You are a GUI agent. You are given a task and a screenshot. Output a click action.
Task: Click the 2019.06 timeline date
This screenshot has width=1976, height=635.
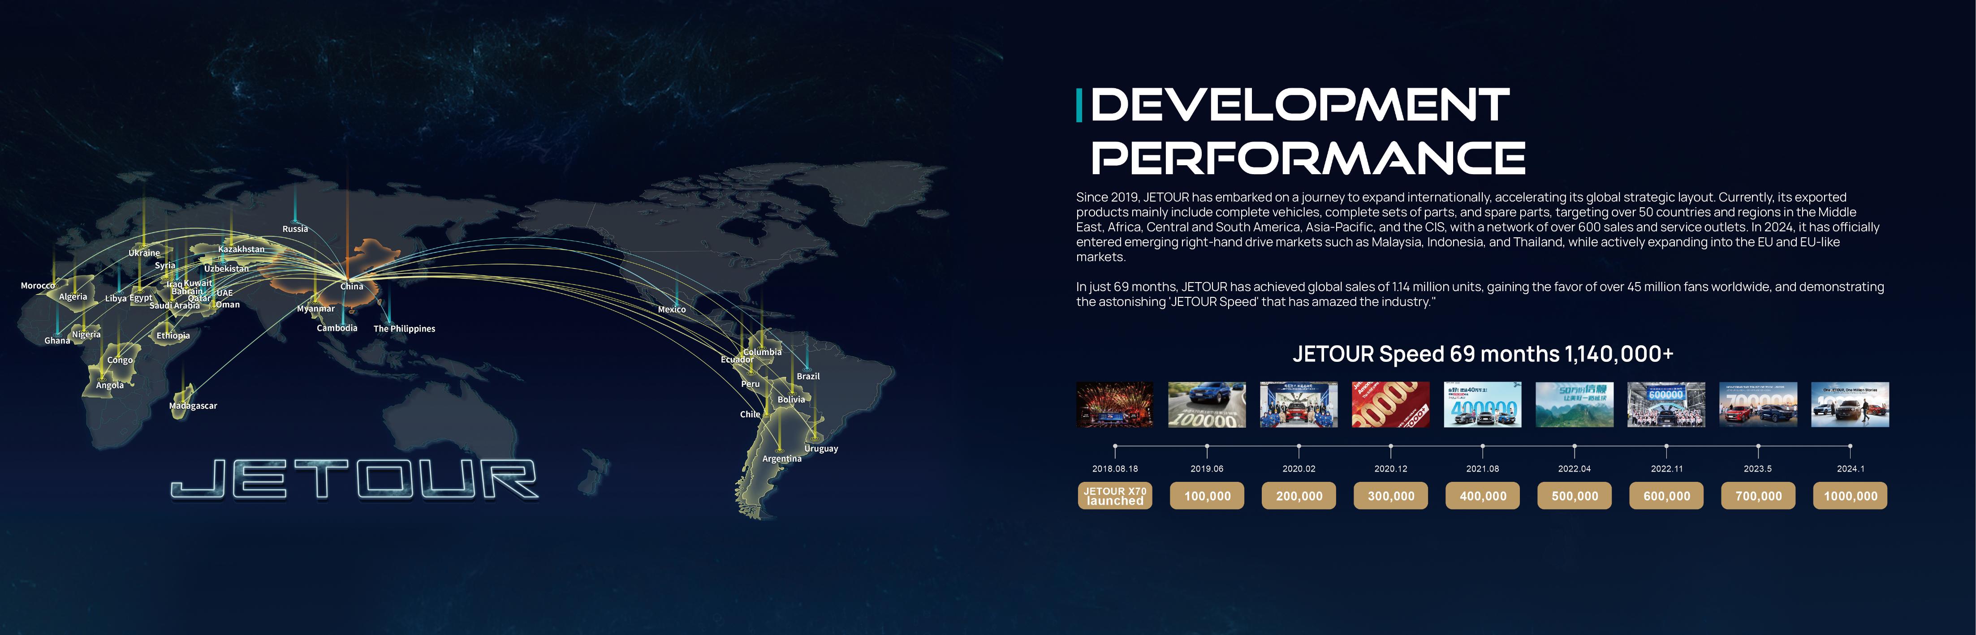(1207, 468)
